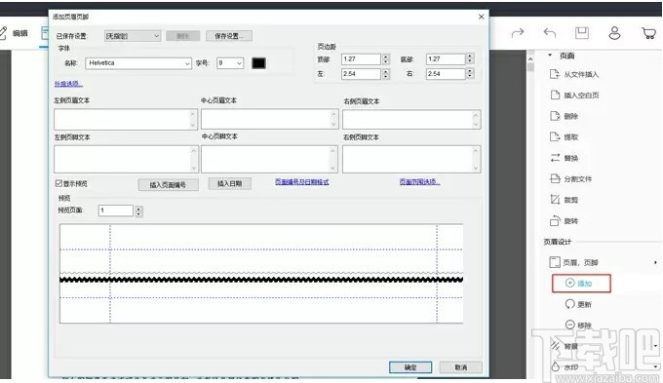The width and height of the screenshot is (663, 383).
Task: Click the 更新 refresh icon
Action: 570,303
